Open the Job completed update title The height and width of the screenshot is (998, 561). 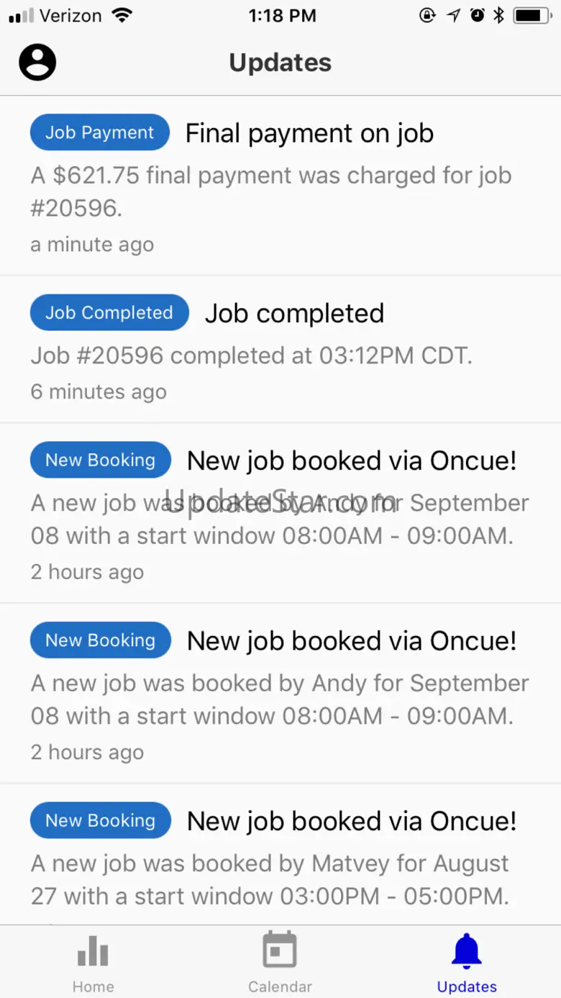pyautogui.click(x=294, y=313)
